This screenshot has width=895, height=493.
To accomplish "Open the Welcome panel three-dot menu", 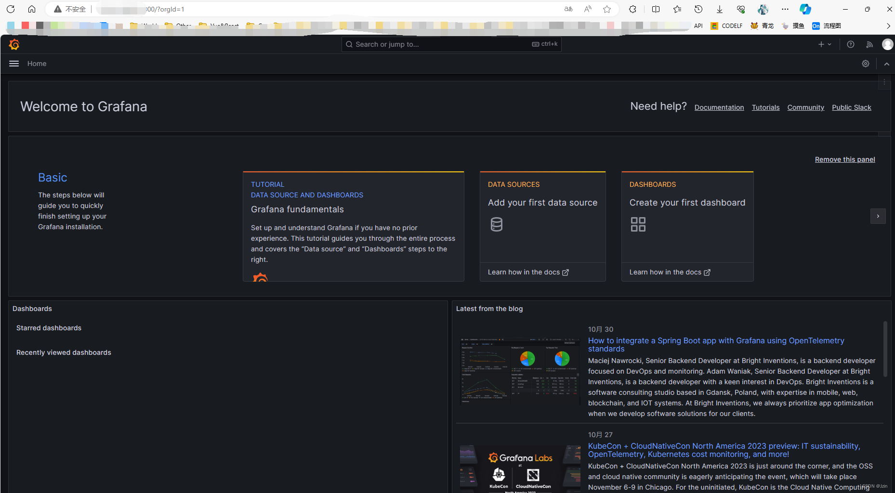I will pos(884,82).
